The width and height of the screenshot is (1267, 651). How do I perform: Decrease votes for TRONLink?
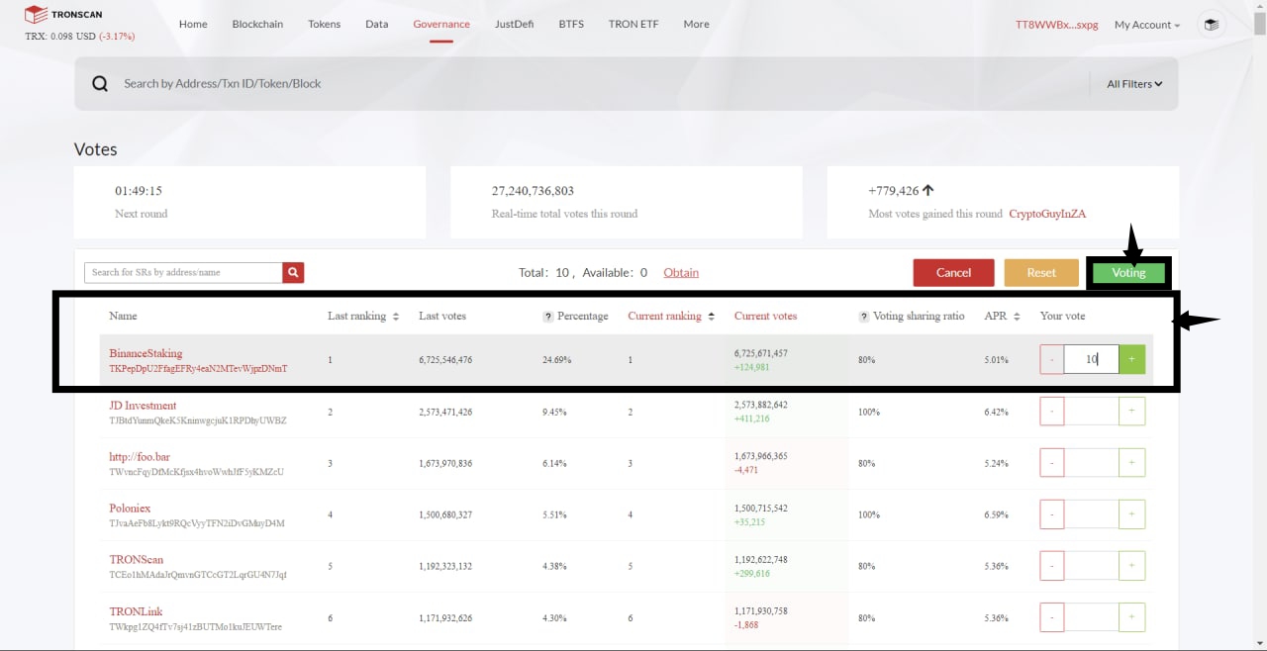point(1052,617)
